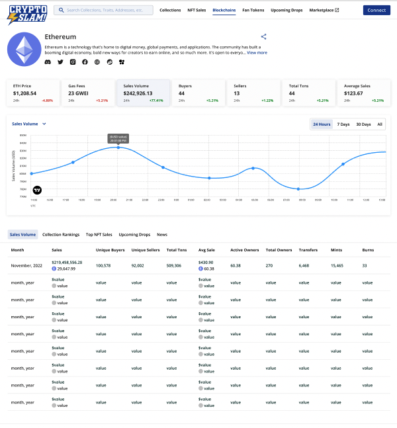Click the 15,465 mints value
This screenshot has height=428, width=397.
coord(337,265)
